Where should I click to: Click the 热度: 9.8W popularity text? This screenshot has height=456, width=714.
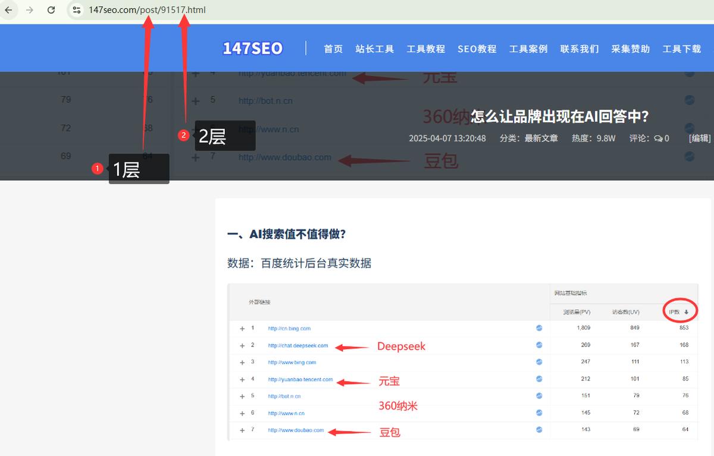(593, 138)
